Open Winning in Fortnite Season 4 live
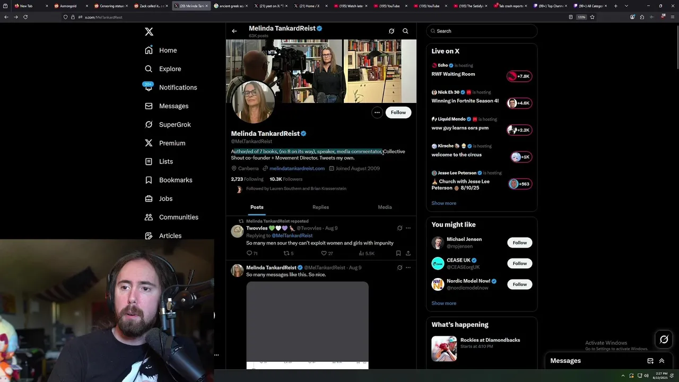Viewport: 679px width, 382px height. coord(482,97)
